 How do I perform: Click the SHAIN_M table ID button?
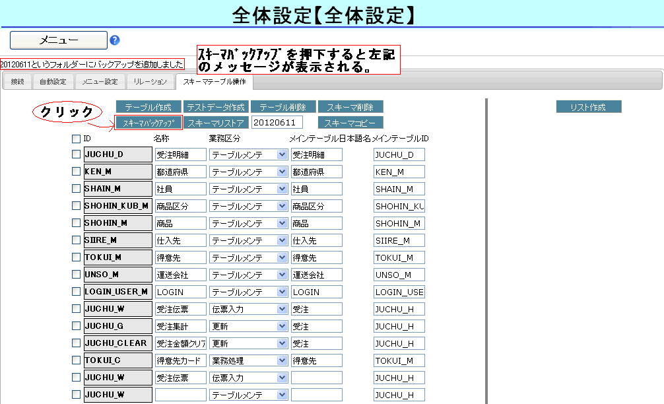[117, 189]
